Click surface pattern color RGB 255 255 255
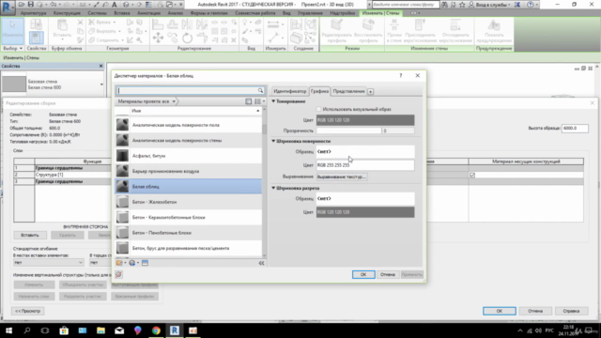This screenshot has height=338, width=601. click(x=365, y=165)
